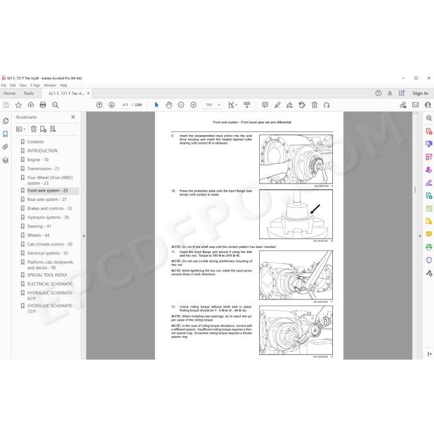Open the notifications bell
The height and width of the screenshot is (434, 434).
click(x=390, y=93)
